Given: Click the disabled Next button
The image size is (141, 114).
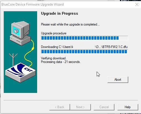Looking at the screenshot, I should point(80,107).
